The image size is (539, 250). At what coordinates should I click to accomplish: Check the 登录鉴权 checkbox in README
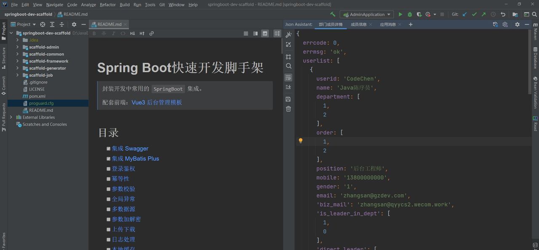click(109, 169)
